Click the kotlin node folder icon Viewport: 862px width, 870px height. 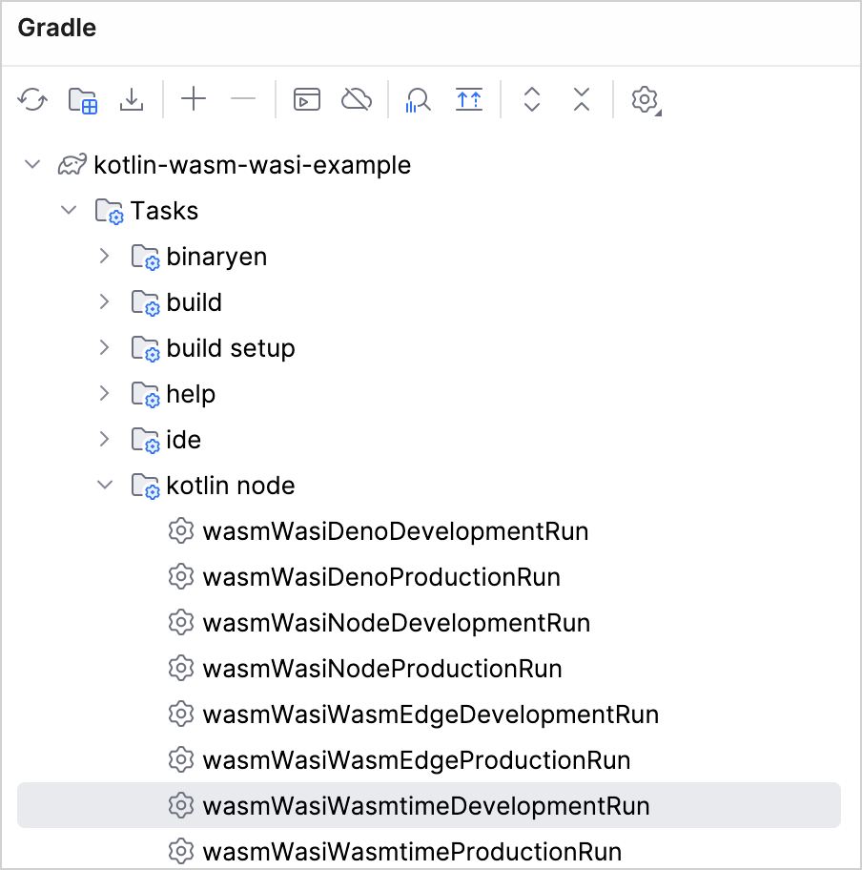click(x=145, y=487)
